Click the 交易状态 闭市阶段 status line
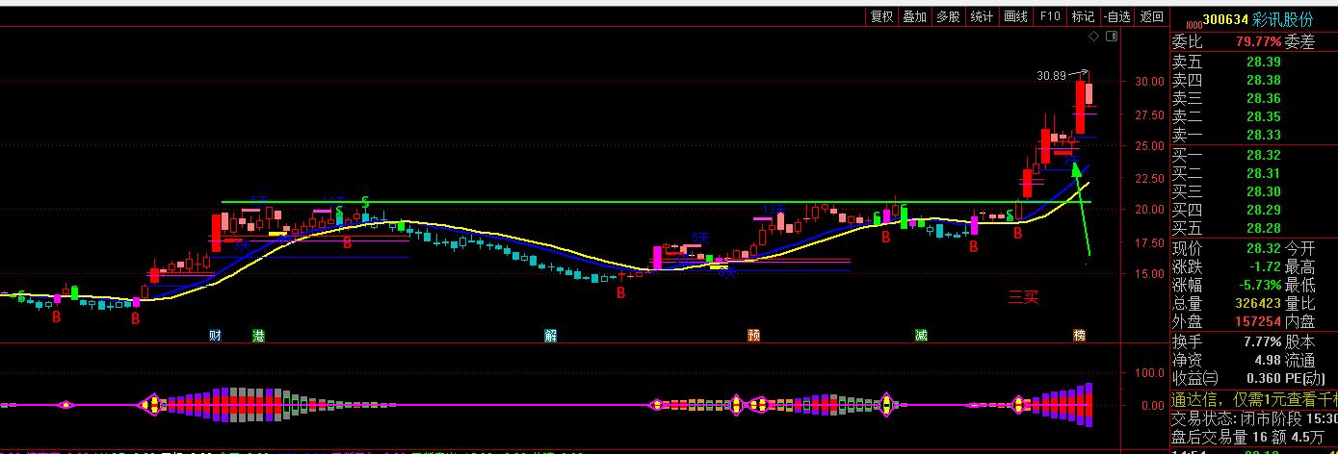Image resolution: width=1338 pixels, height=454 pixels. click(1254, 419)
